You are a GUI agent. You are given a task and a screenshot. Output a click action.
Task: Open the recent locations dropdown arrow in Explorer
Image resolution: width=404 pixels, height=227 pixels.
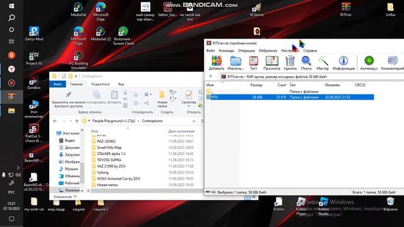click(x=70, y=121)
